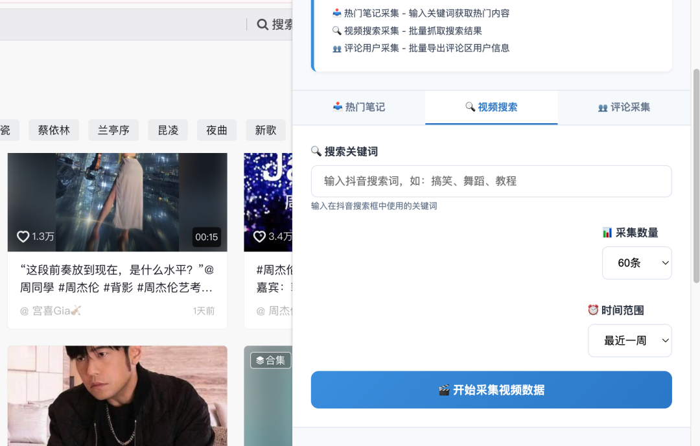
Task: Click the inbox icon on the 热门笔记 tab
Action: coord(338,107)
